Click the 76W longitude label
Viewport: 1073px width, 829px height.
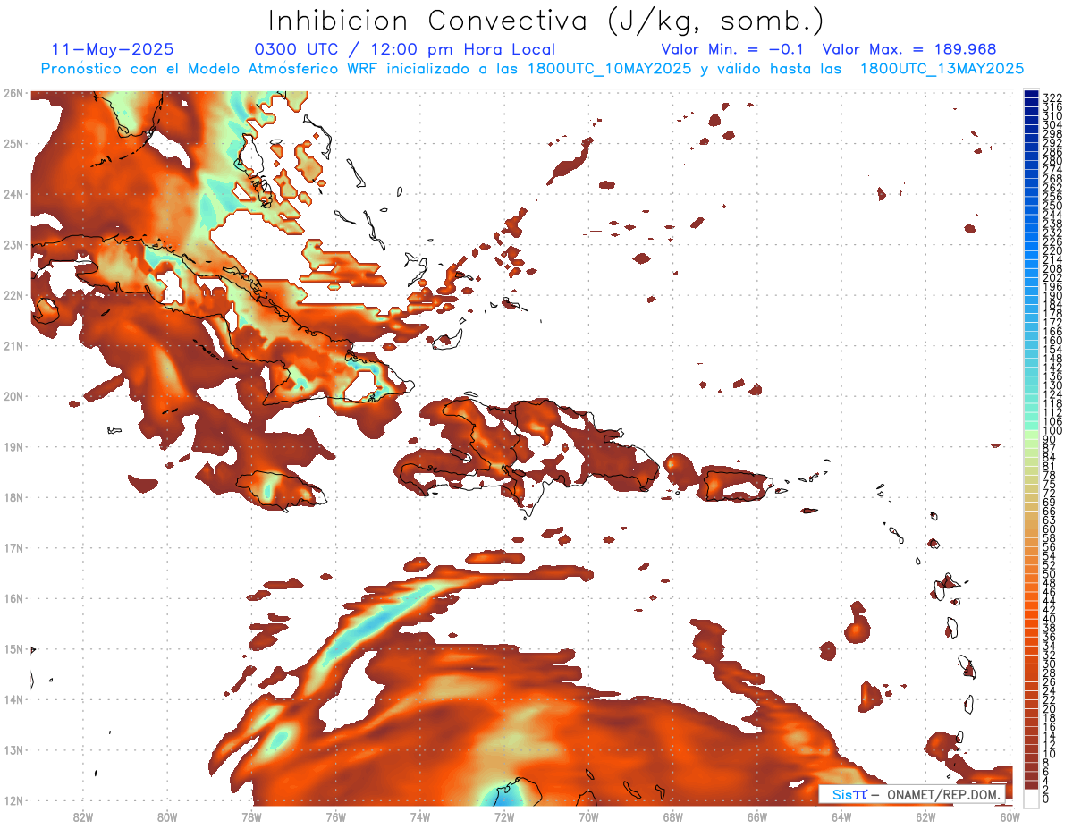point(335,816)
